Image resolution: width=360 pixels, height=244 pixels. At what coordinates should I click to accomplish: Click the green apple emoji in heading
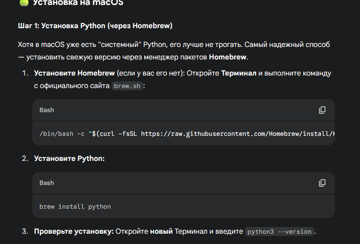(x=24, y=3)
